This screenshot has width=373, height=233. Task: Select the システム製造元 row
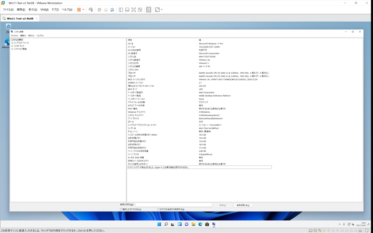199,60
